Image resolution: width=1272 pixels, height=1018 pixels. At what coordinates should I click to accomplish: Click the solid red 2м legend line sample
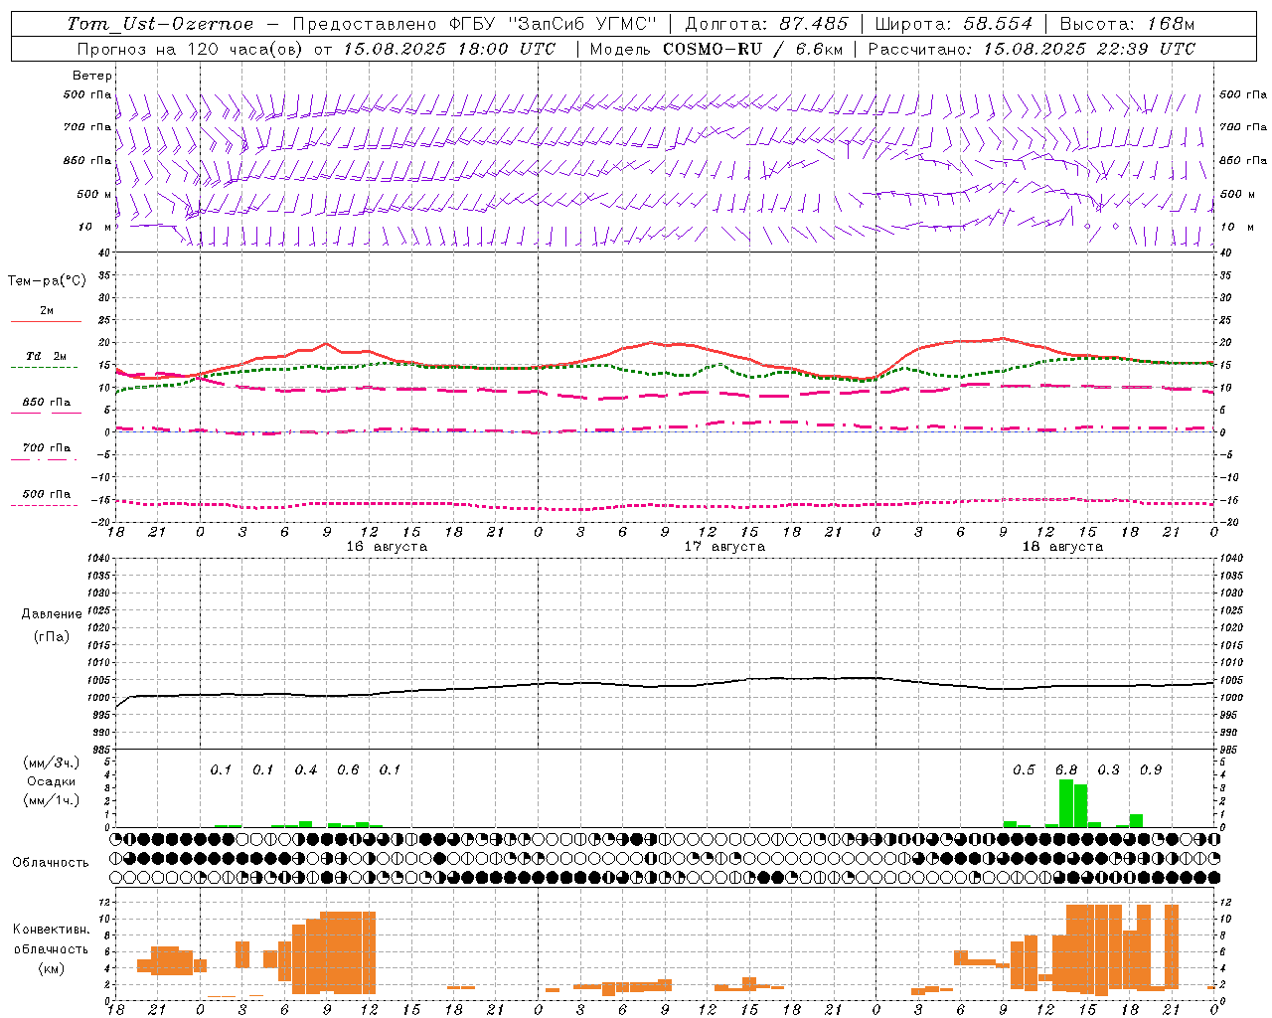[x=46, y=321]
